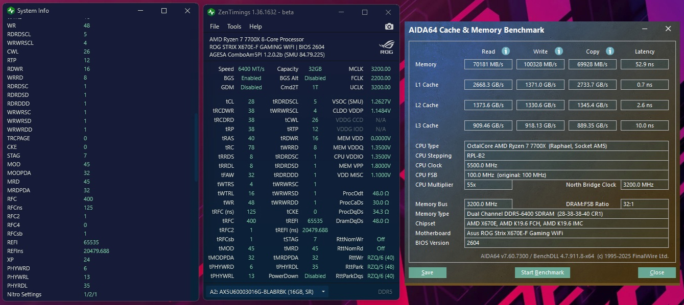This screenshot has width=684, height=305.
Task: Click the AMD Ryzen 7 7700X processor name
Action: 256,39
